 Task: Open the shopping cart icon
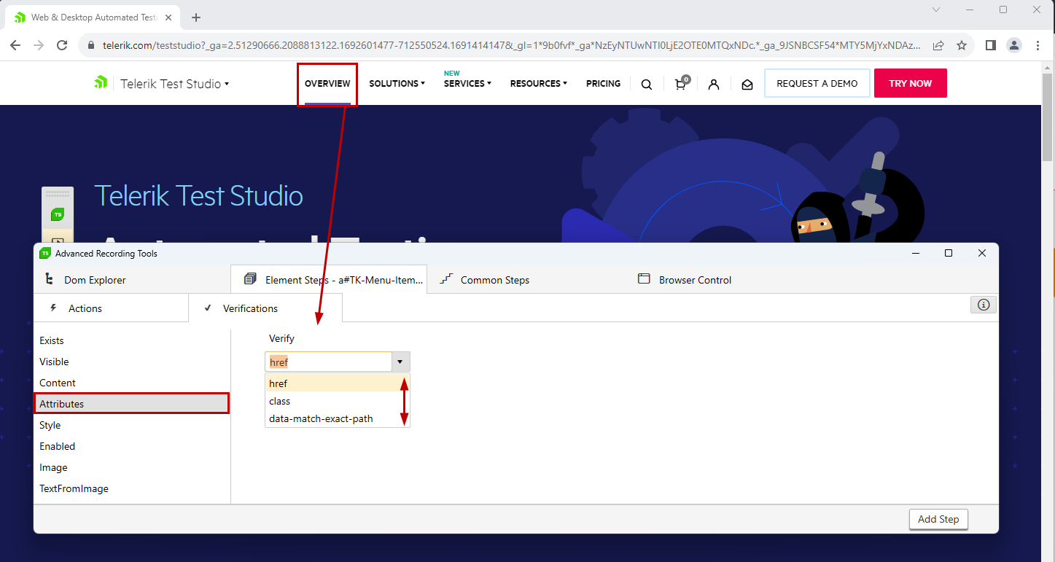click(682, 83)
